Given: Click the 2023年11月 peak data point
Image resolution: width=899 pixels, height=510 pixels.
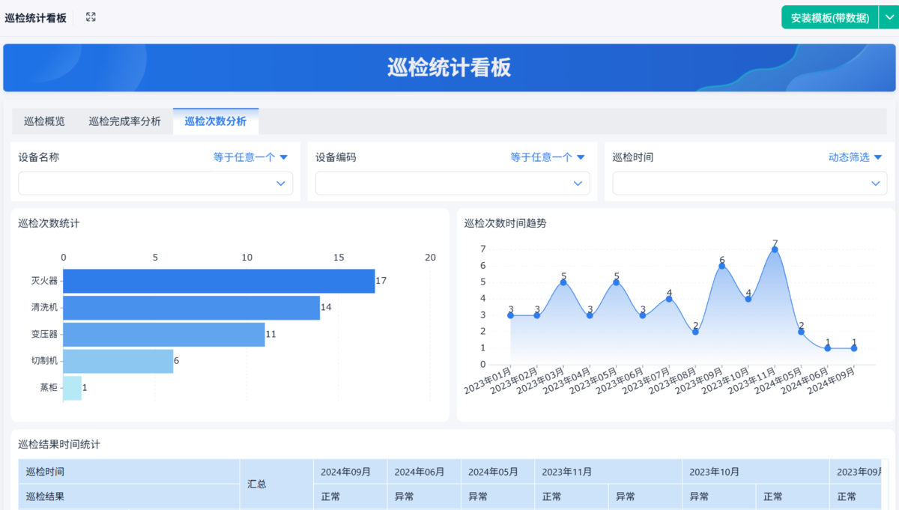Looking at the screenshot, I should pyautogui.click(x=775, y=249).
